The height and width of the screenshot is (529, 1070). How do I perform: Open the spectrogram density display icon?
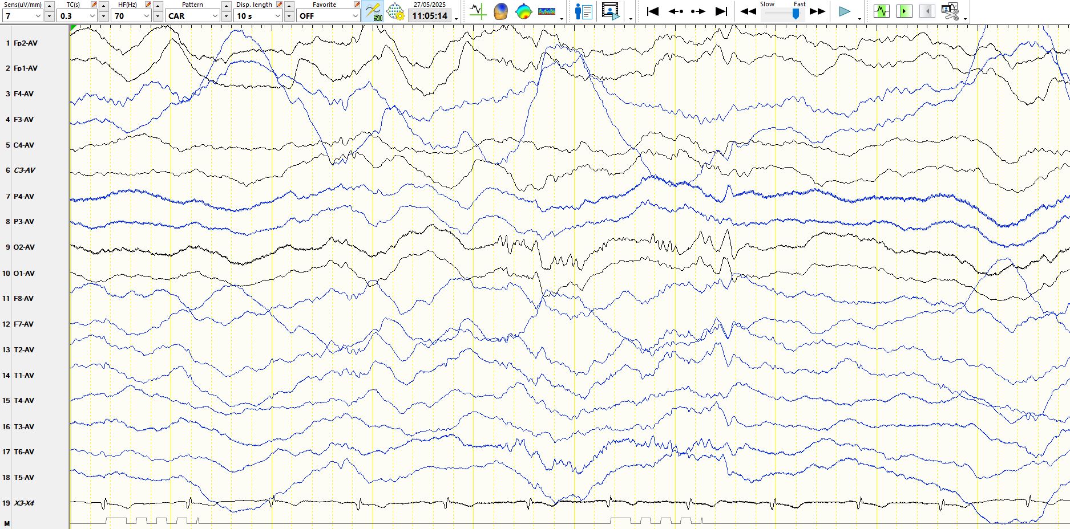546,11
